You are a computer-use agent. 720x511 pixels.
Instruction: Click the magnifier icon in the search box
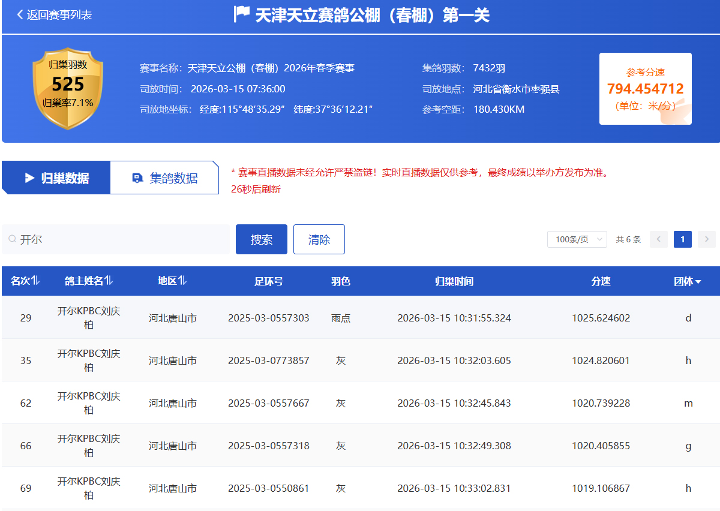click(x=12, y=239)
